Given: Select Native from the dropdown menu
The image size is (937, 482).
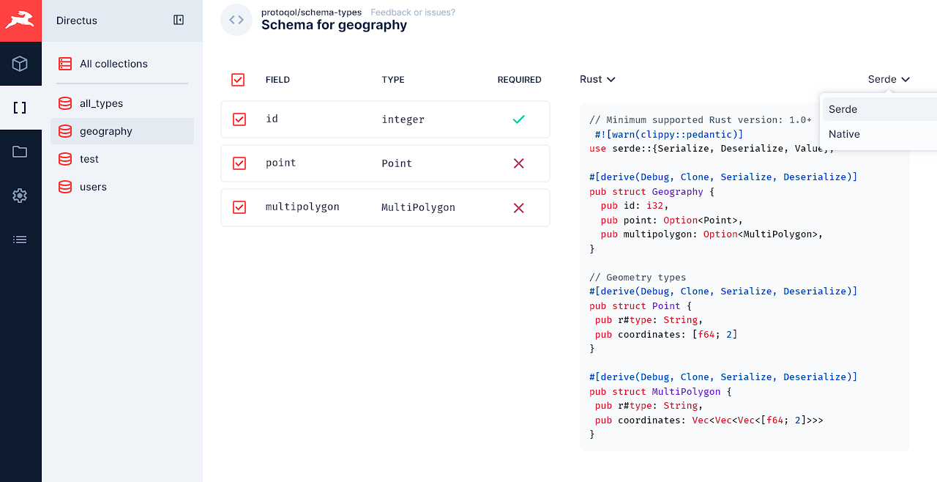Looking at the screenshot, I should pyautogui.click(x=880, y=134).
